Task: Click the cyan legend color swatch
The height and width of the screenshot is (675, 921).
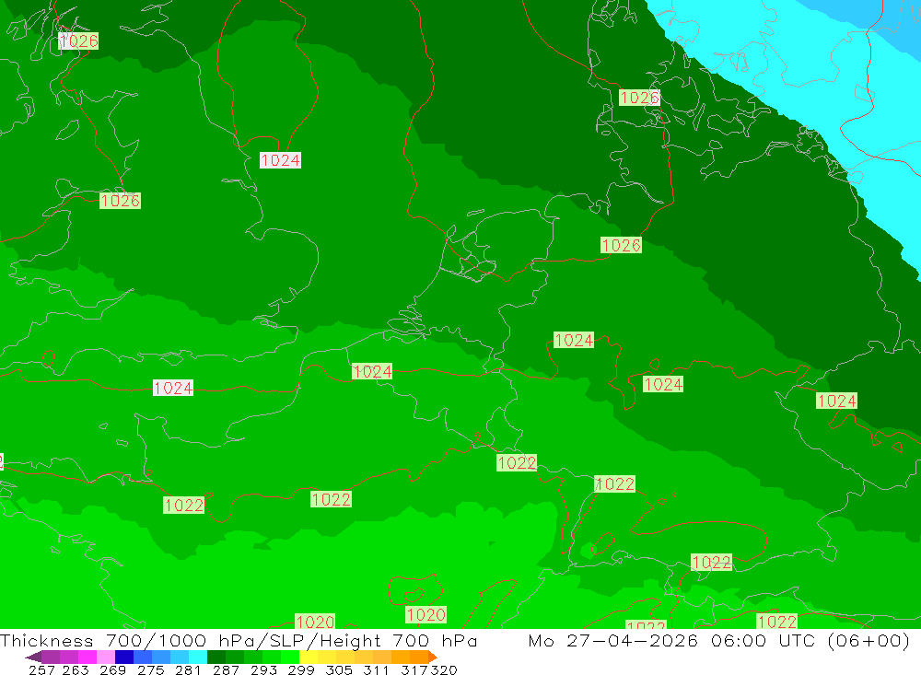Action: tap(198, 657)
